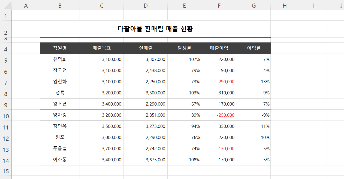Click red profit value -290,000
Image resolution: width=344 pixels, height=179 pixels.
[x=225, y=82]
